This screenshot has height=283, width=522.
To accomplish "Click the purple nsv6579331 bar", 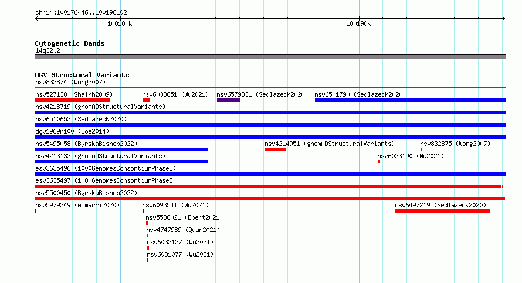I will click(x=228, y=100).
